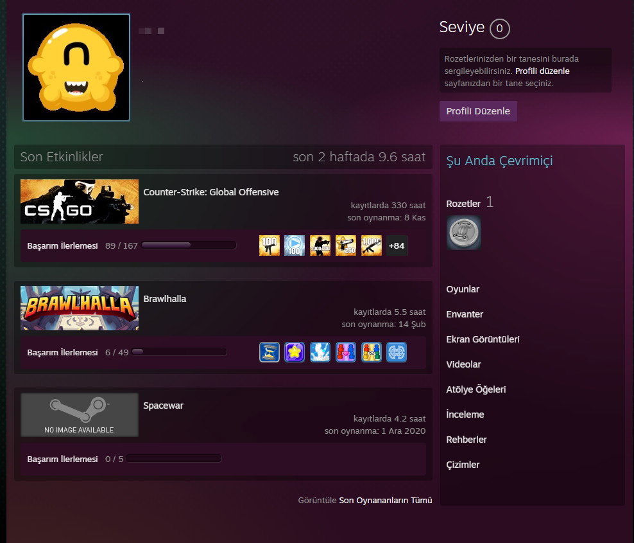This screenshot has height=543, width=634.
Task: Click the Brawlhalla hourglass achievement icon
Action: (x=270, y=352)
